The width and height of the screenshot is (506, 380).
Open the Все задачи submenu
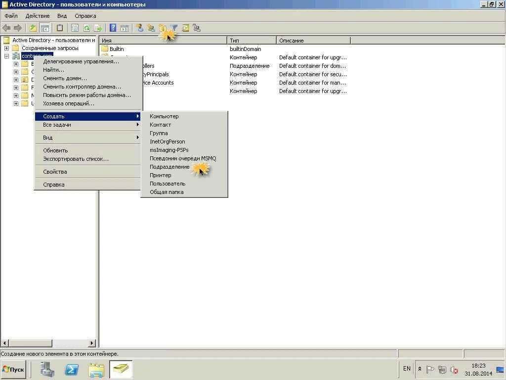[x=88, y=125]
